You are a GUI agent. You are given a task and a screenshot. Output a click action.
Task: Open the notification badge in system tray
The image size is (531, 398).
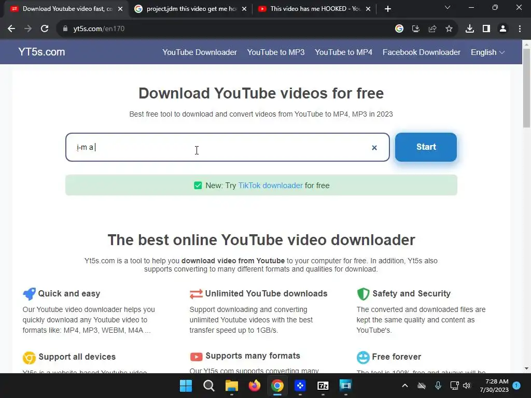516,386
